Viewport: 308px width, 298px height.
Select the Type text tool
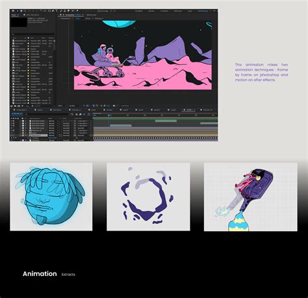[x=57, y=11]
